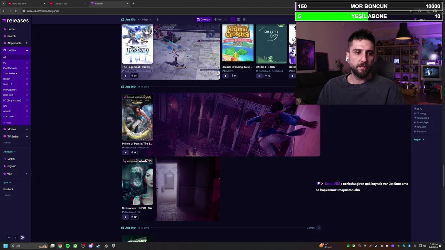The image size is (445, 250).
Task: Open the Log in link
Action: pyautogui.click(x=9, y=159)
